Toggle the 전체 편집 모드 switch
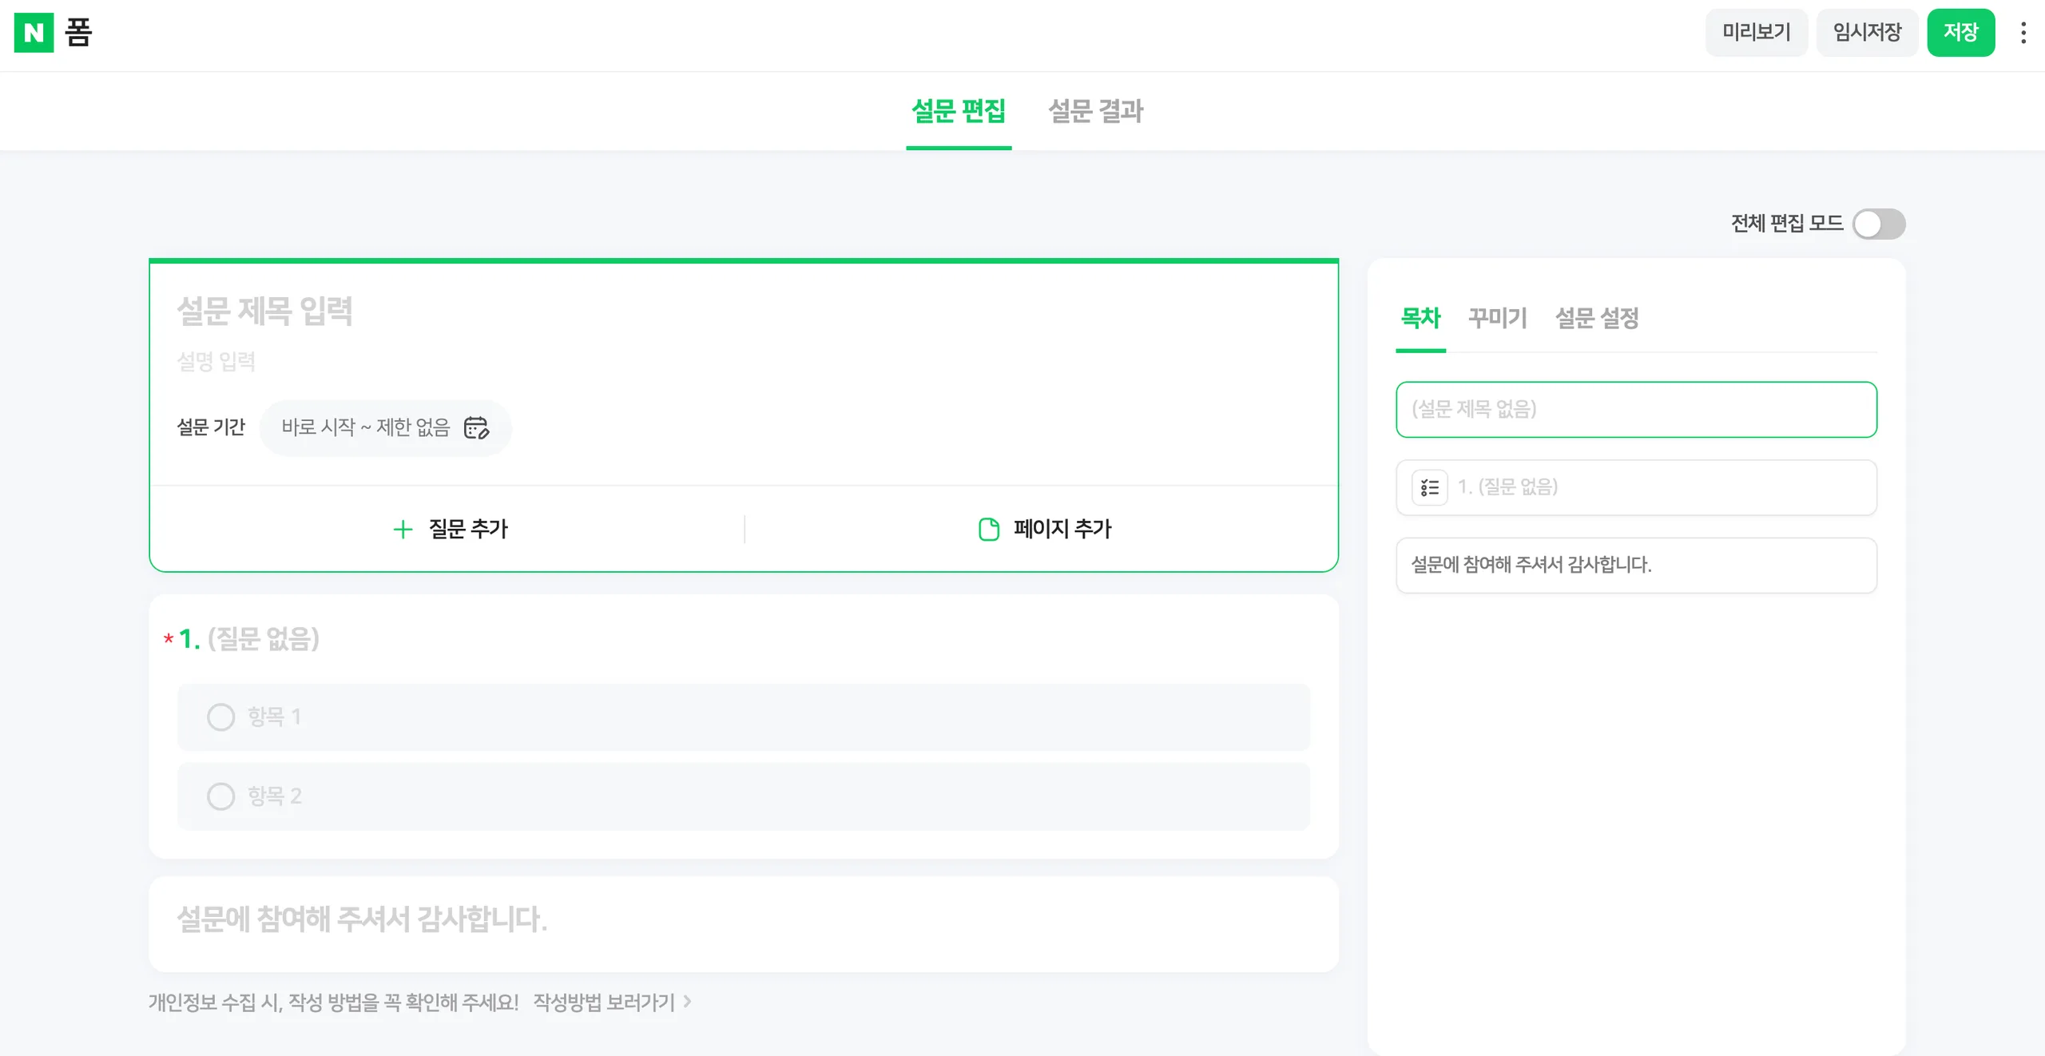2045x1056 pixels. (x=1879, y=224)
